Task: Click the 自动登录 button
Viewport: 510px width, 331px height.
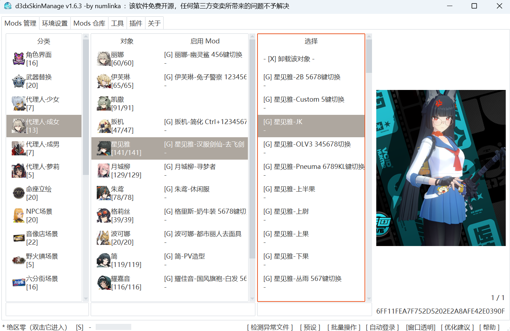Action: 382,327
